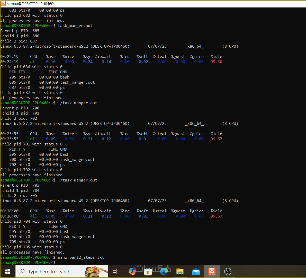Click the 'Type here to search' field

pyautogui.click(x=62, y=272)
